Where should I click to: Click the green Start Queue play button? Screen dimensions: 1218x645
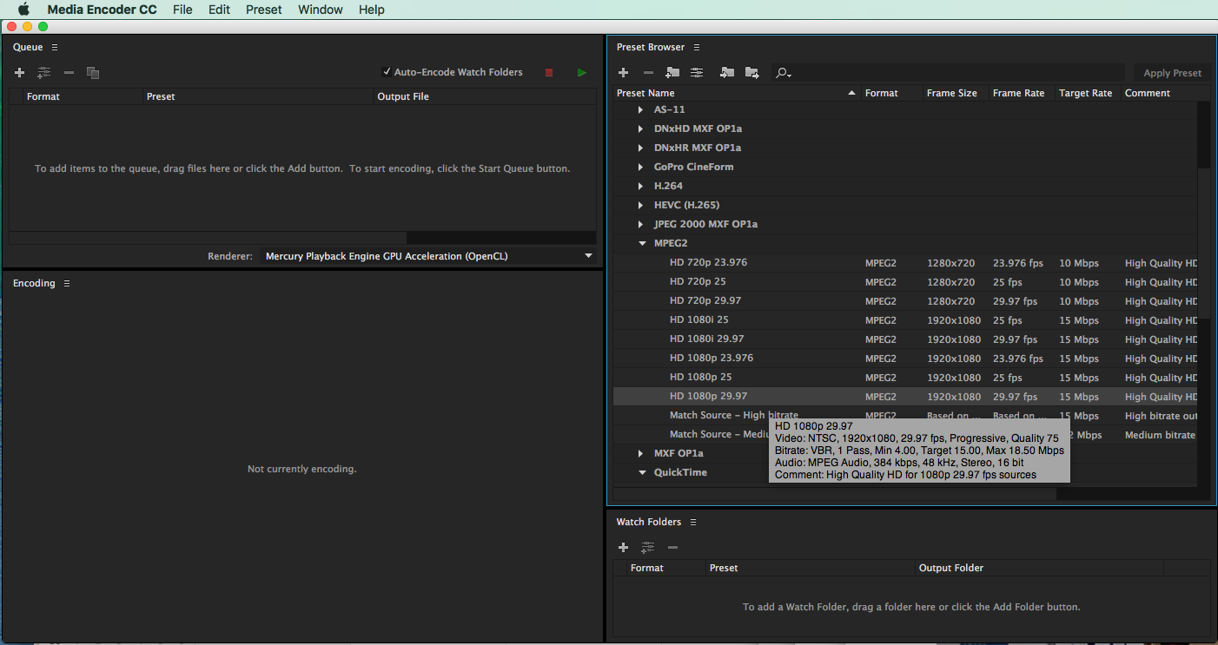(x=582, y=73)
